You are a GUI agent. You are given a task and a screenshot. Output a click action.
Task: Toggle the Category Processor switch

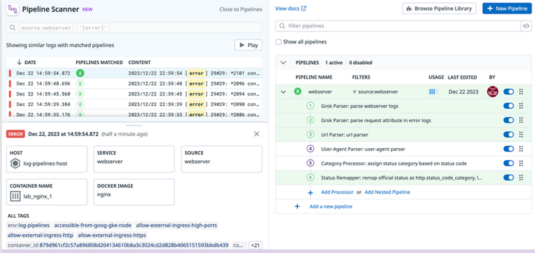click(x=508, y=164)
